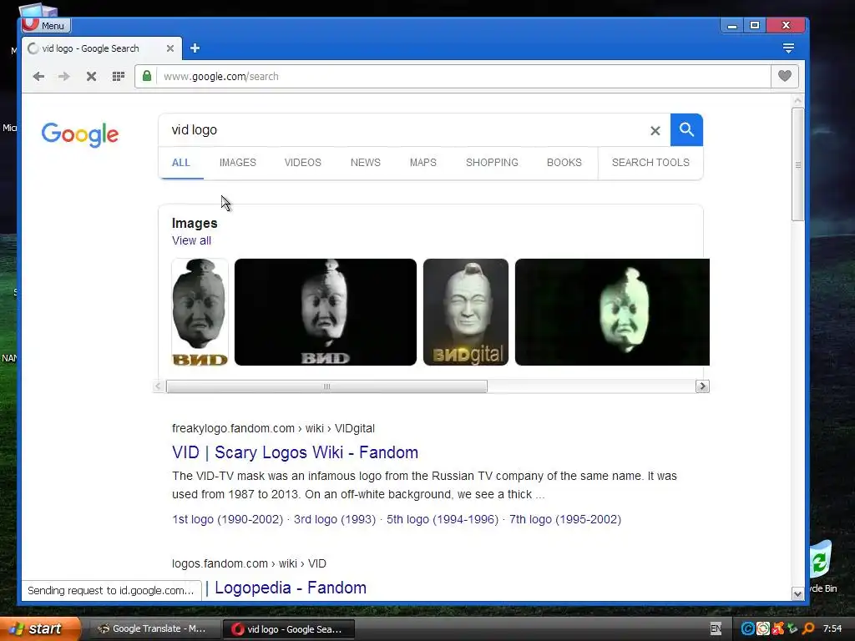Image resolution: width=855 pixels, height=641 pixels.
Task: Click the taskbar clock showing 7:54
Action: coord(832,629)
